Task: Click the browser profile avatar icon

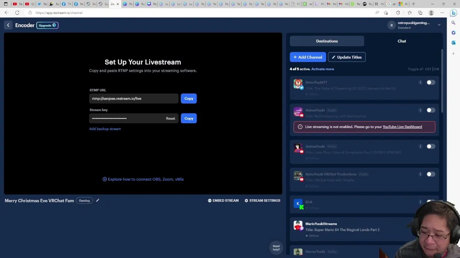Action: (x=431, y=13)
